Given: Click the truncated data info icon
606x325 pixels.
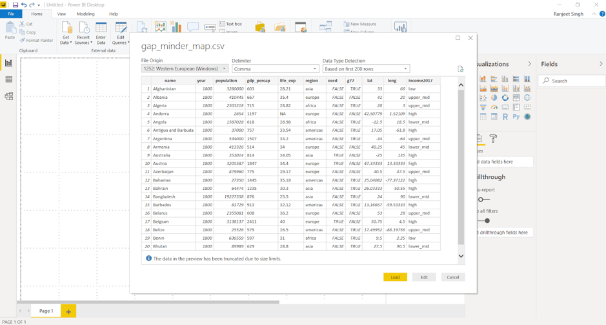Looking at the screenshot, I should click(x=148, y=258).
